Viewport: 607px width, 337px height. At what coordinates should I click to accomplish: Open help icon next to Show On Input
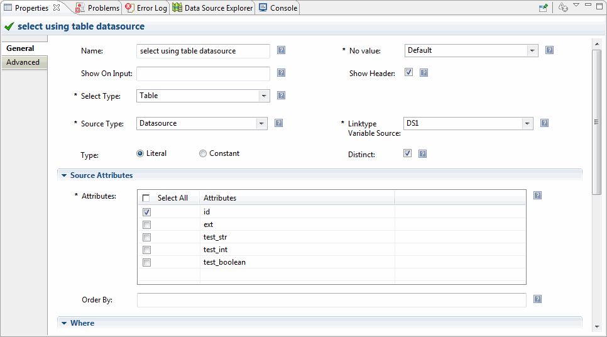tap(281, 72)
